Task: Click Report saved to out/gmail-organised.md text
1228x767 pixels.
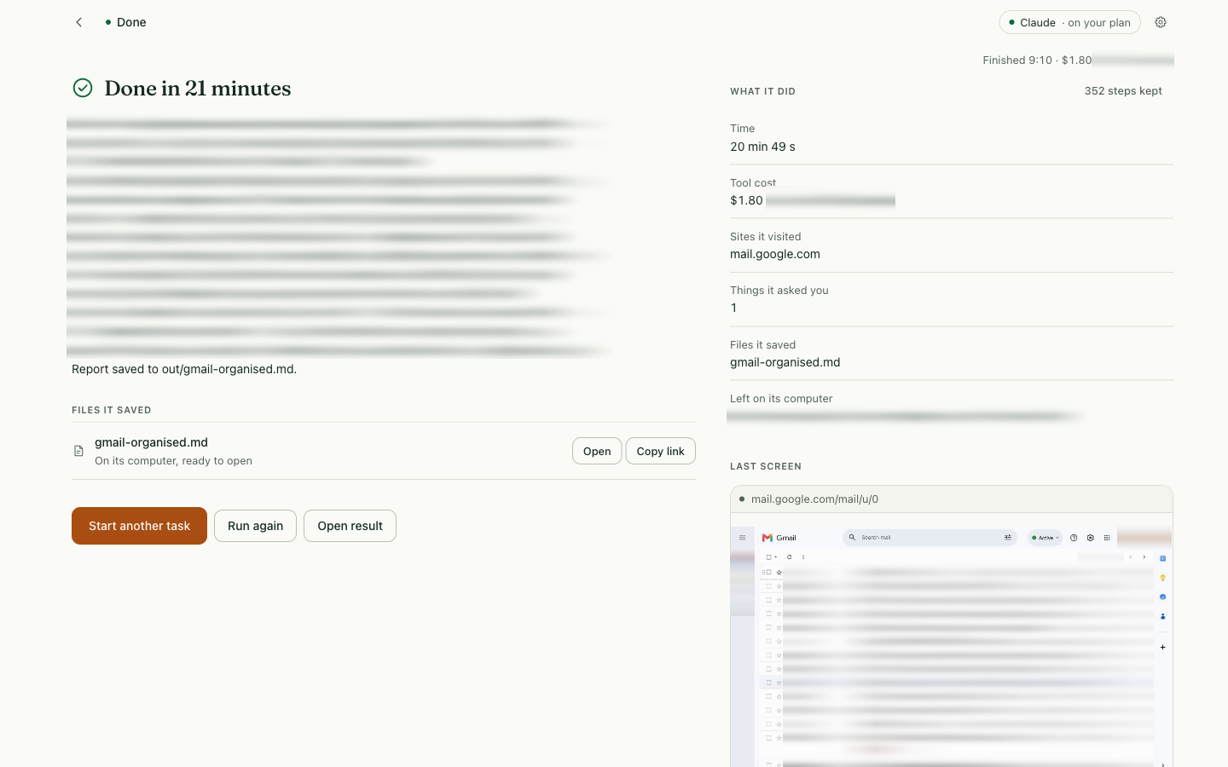Action: click(x=184, y=369)
